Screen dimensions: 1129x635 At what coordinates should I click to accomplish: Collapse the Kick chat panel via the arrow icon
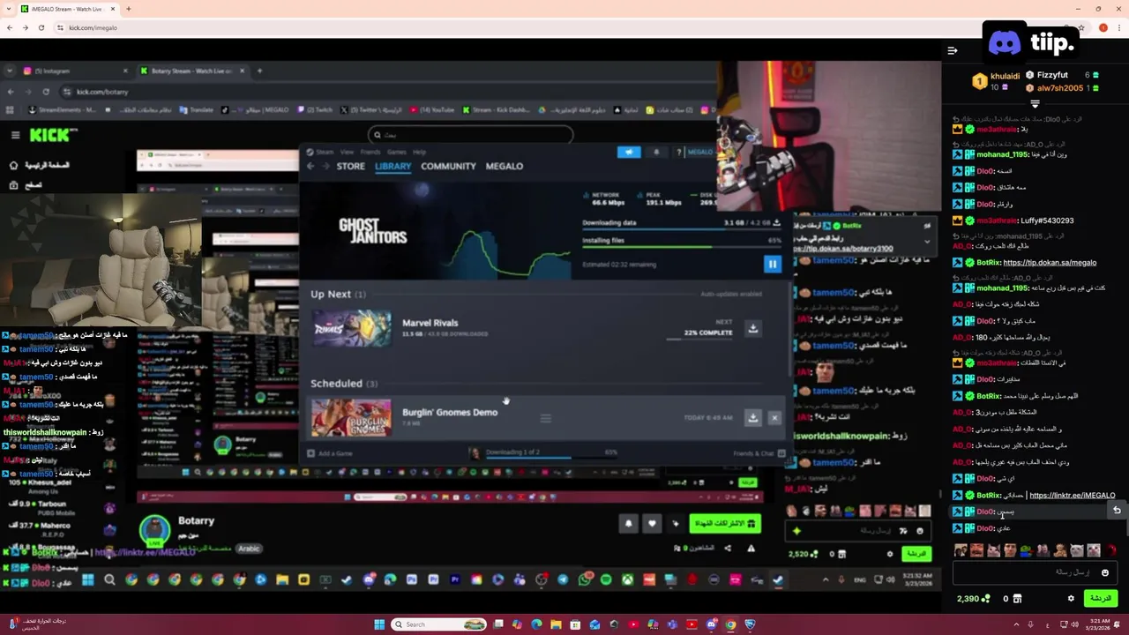(x=952, y=50)
